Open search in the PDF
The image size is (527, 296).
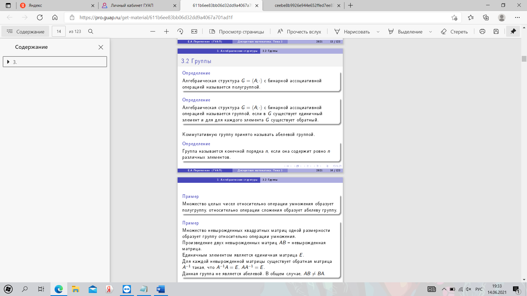pyautogui.click(x=91, y=32)
